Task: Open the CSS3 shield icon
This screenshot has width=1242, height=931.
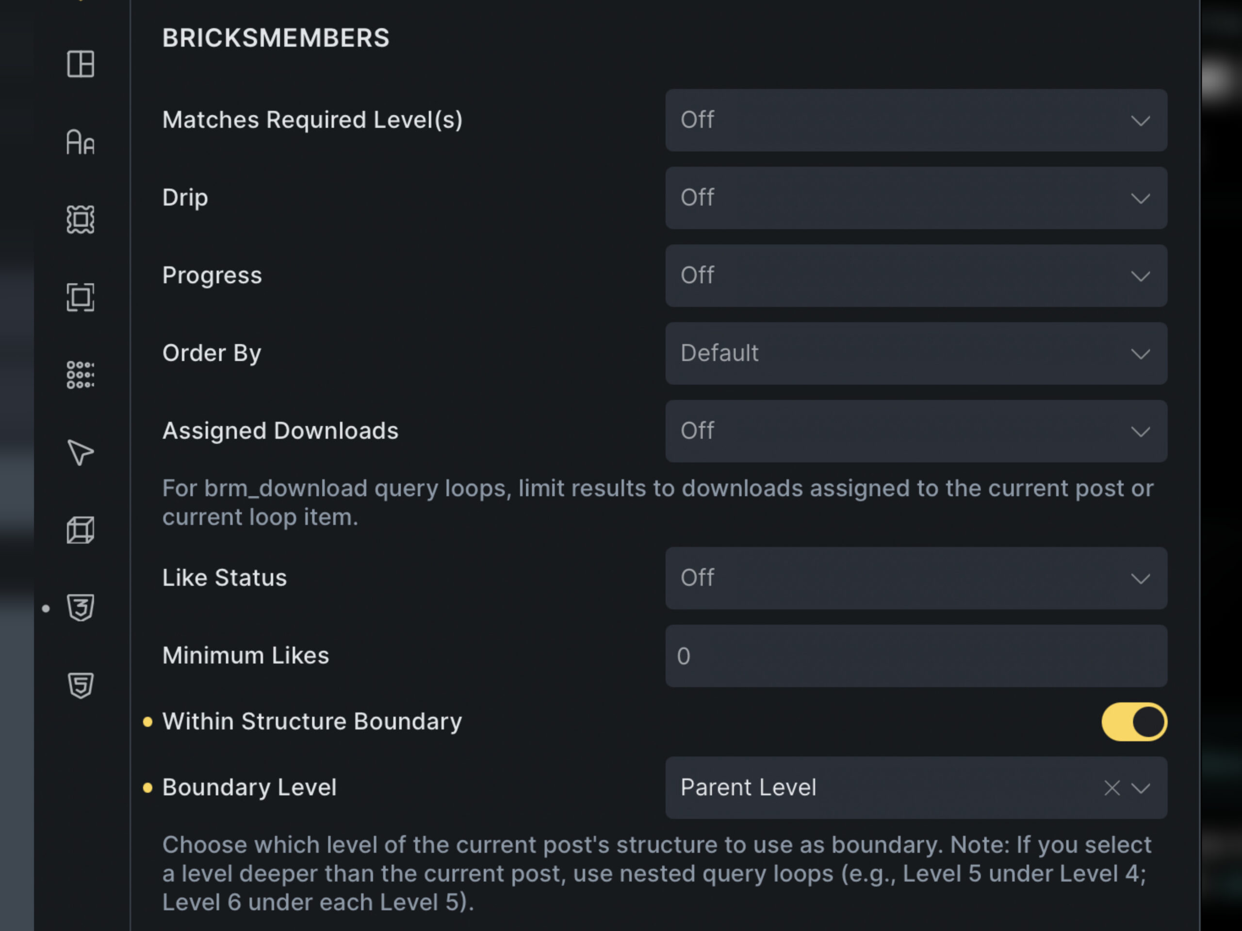Action: [x=80, y=608]
